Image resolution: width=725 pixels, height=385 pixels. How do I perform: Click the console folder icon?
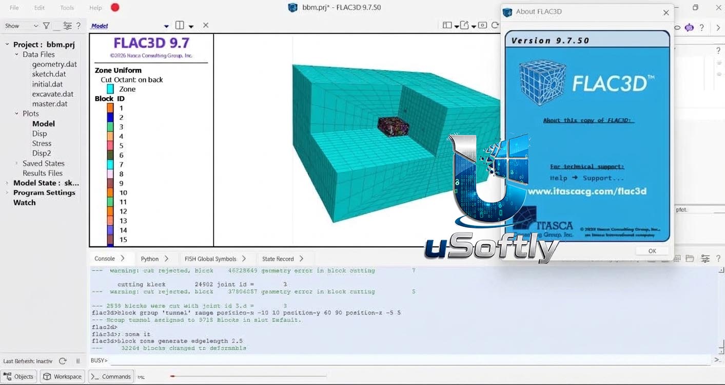(x=690, y=259)
